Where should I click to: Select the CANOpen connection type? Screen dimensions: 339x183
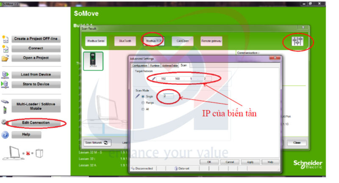click(x=183, y=41)
